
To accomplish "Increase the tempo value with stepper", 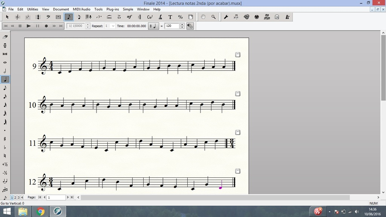I will coord(182,24).
